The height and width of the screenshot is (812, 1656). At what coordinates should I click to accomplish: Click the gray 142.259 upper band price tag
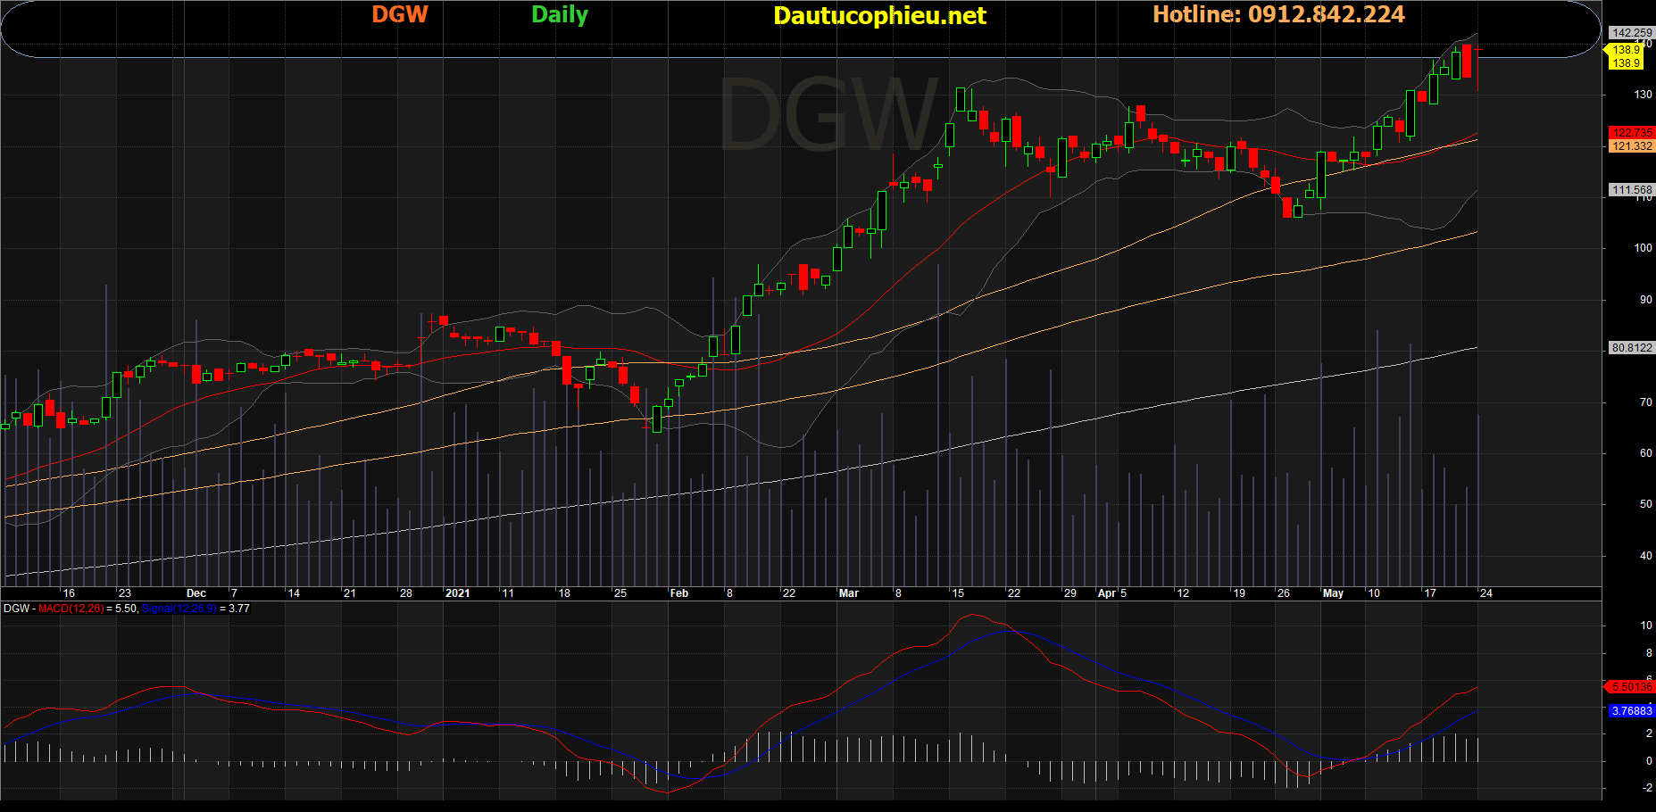(x=1631, y=33)
